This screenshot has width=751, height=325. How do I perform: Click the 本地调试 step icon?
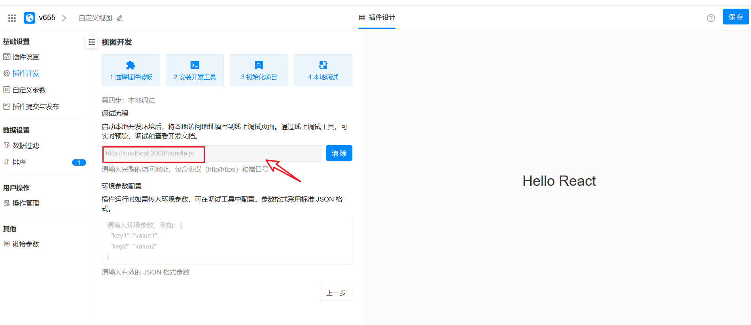[x=323, y=65]
